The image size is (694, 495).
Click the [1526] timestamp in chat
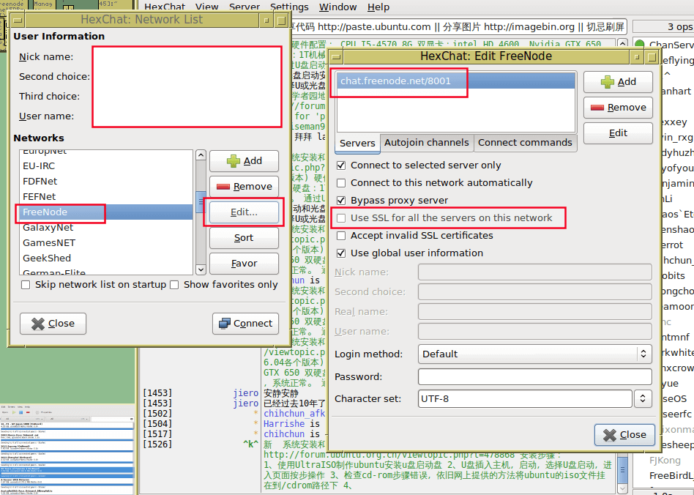(157, 444)
